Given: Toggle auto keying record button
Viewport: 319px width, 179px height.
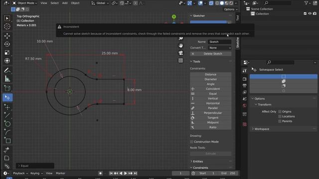Looking at the screenshot, I should point(100,174).
